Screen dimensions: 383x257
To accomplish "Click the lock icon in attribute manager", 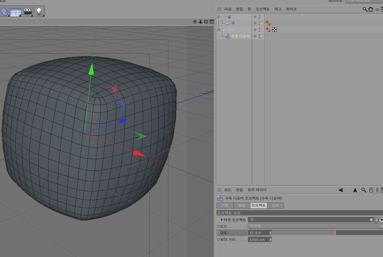I will (371, 190).
